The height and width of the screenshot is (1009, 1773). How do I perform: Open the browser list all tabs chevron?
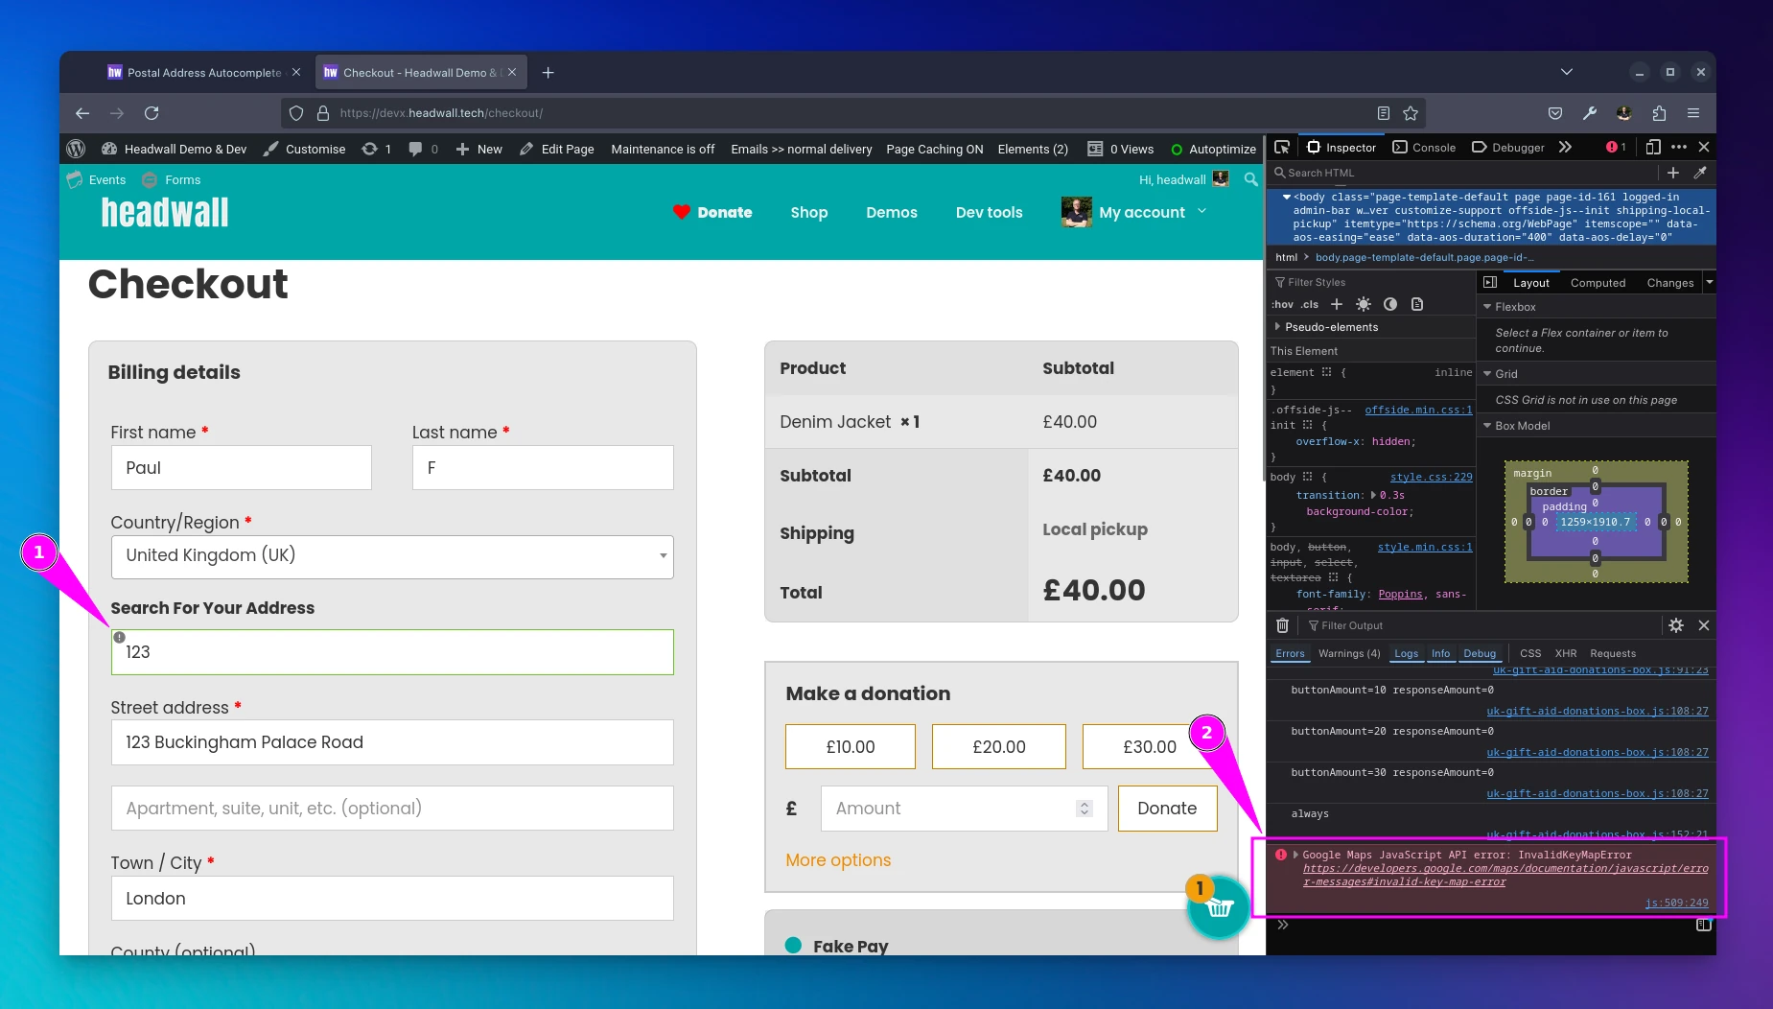[x=1566, y=72]
